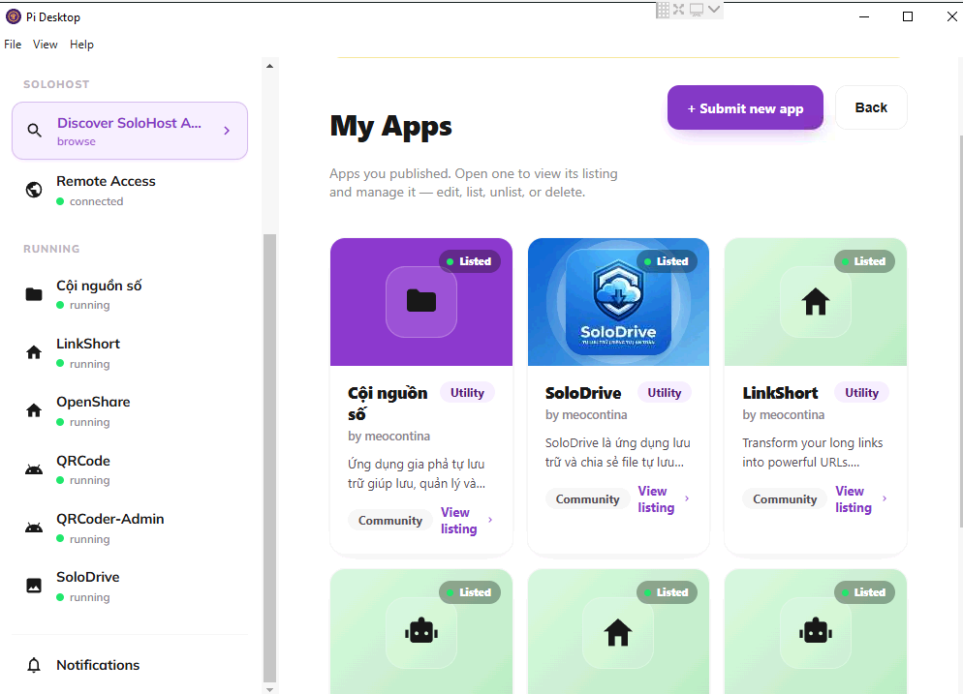Click the search magnifier icon in Discover SoloHost

35,130
